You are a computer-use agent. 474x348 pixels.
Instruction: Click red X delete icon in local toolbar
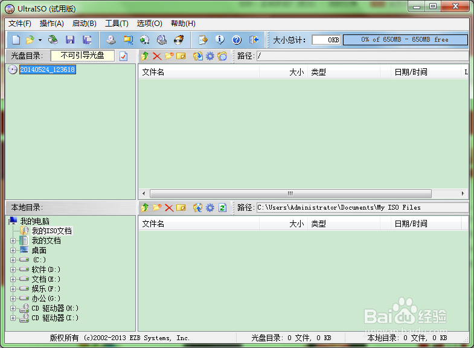[169, 207]
